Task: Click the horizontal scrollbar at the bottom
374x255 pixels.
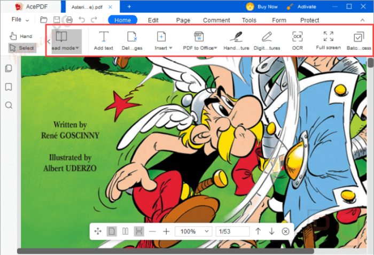Action: pyautogui.click(x=166, y=251)
